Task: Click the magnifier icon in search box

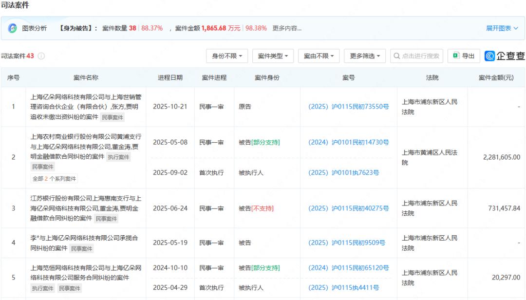Action: coord(397,56)
